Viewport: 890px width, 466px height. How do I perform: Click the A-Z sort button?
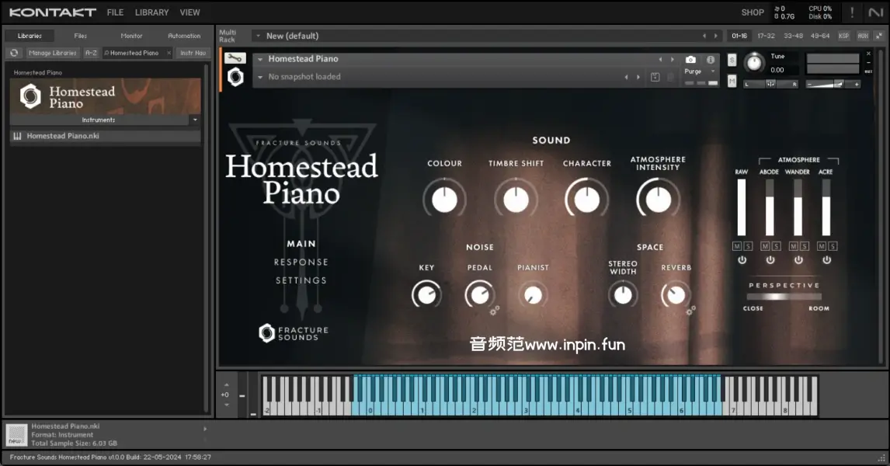(x=91, y=53)
